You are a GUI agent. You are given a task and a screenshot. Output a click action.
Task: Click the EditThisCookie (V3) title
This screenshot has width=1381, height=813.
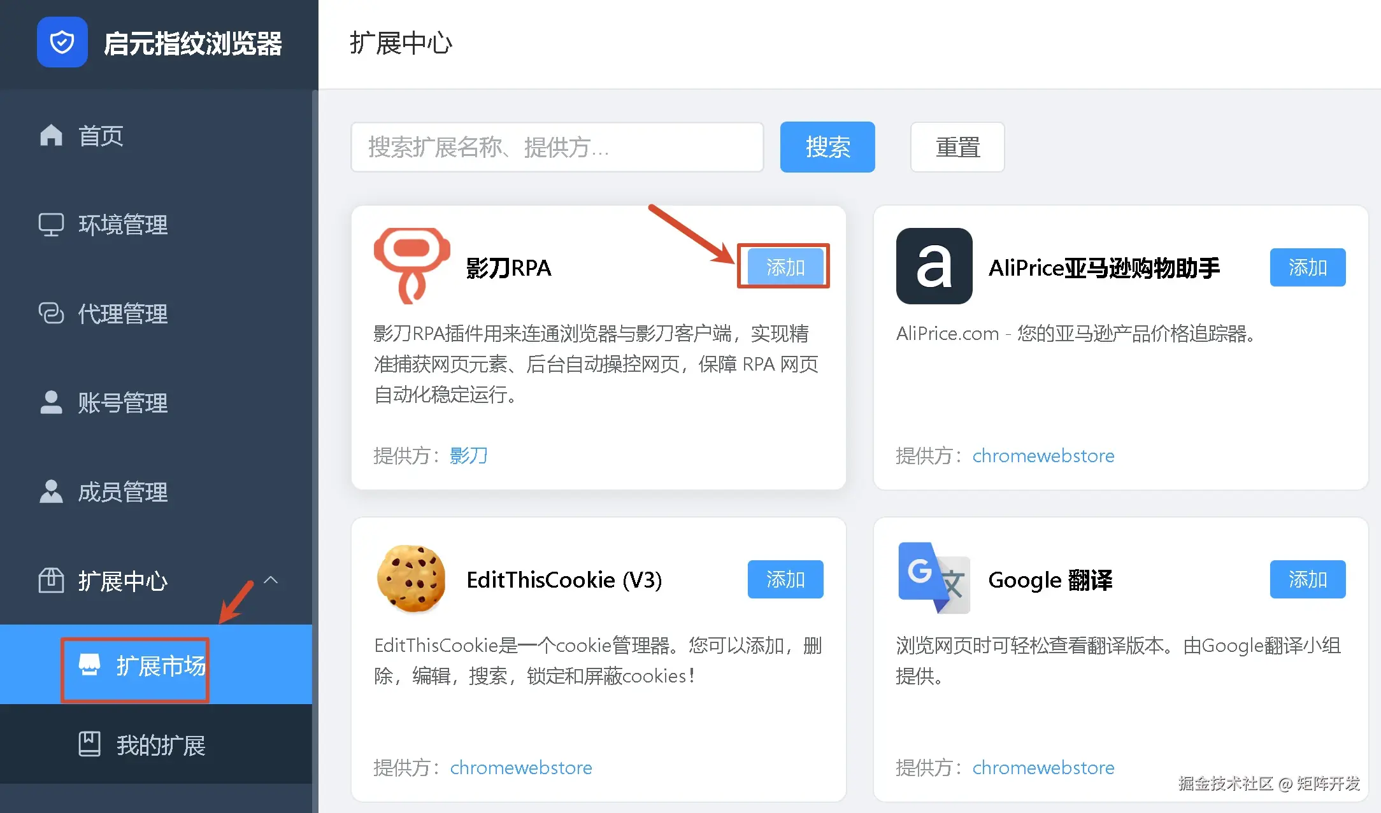tap(564, 579)
